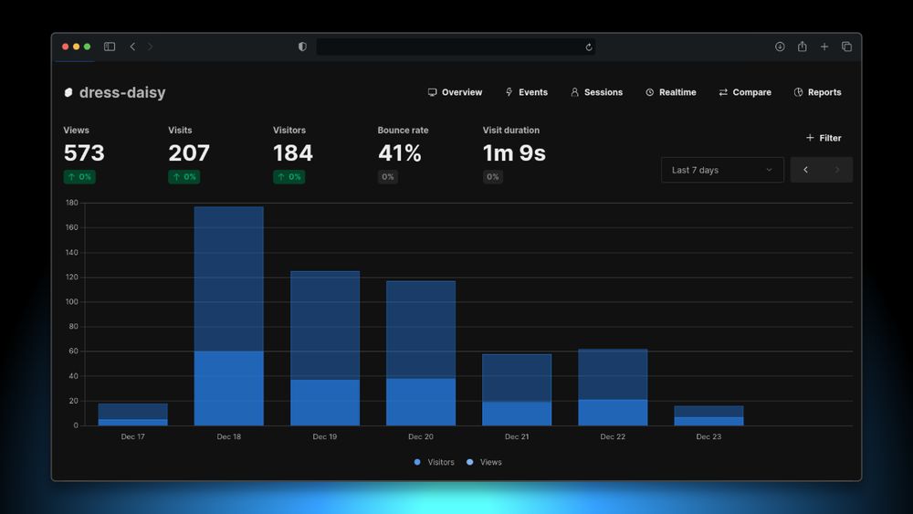
Task: Click the Dec 18 bar in chart
Action: [x=229, y=316]
